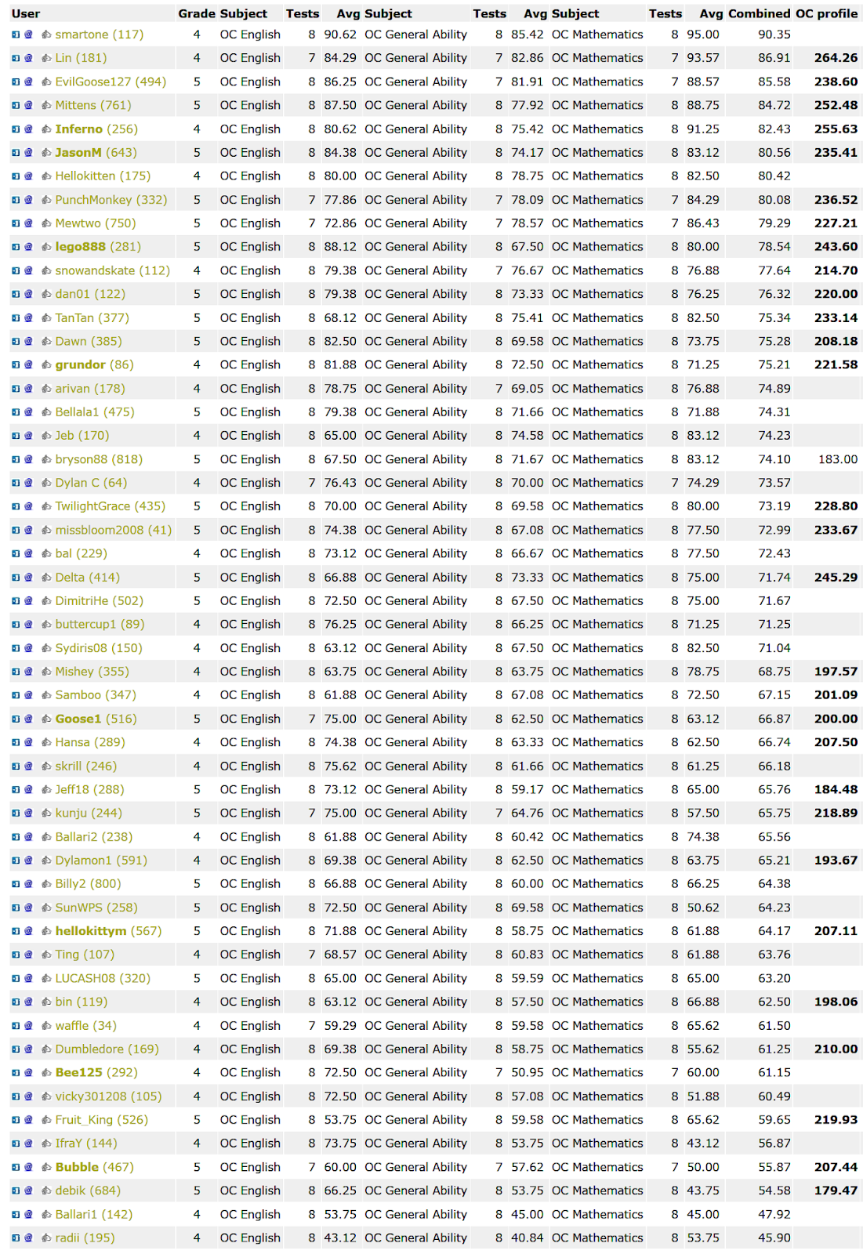Click the @ email icon beside Bellala1
The height and width of the screenshot is (1254, 863).
coord(28,412)
